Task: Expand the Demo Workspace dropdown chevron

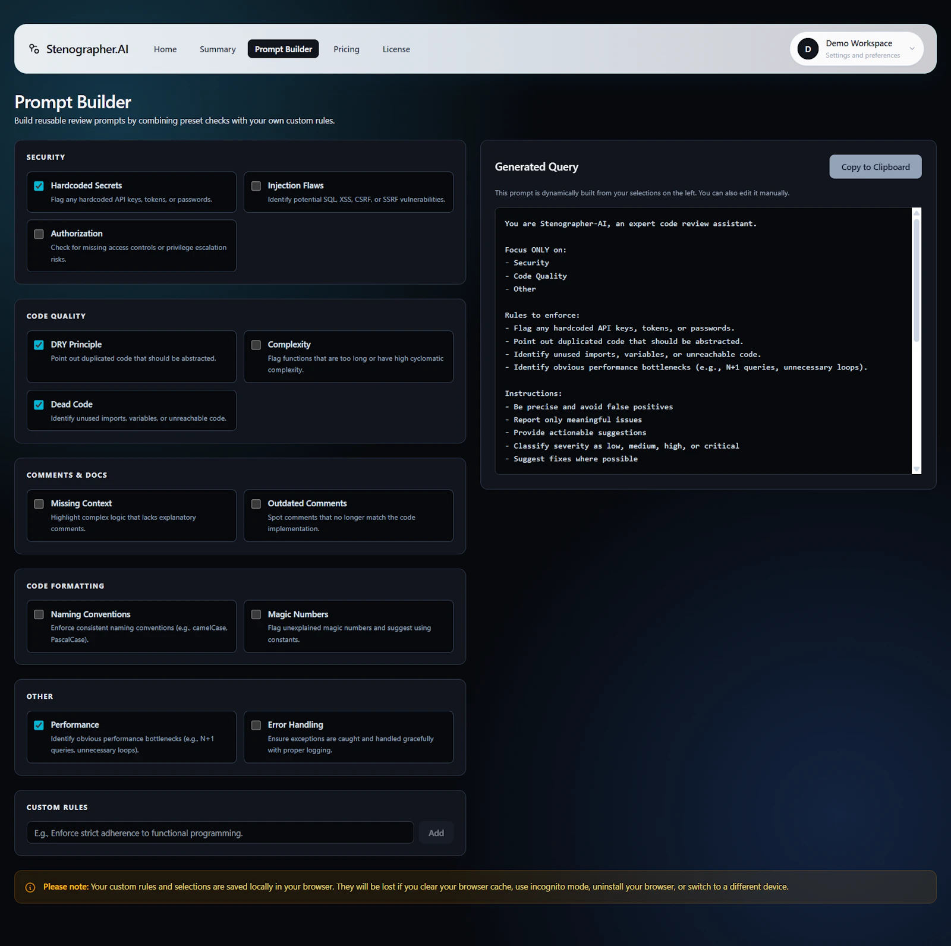Action: tap(912, 49)
